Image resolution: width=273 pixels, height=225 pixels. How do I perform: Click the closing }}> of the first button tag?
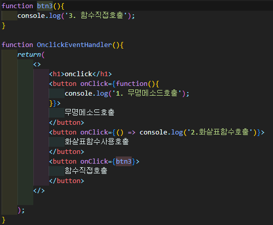pos(55,103)
